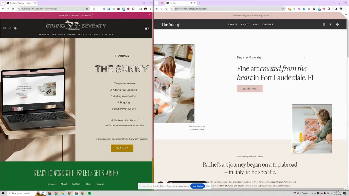Click the laptop mockup image
349x196 pixels.
[38, 100]
